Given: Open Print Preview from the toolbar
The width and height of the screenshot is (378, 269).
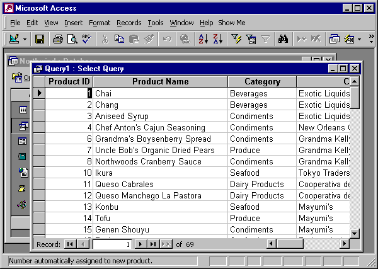Looking at the screenshot, I should (x=72, y=39).
